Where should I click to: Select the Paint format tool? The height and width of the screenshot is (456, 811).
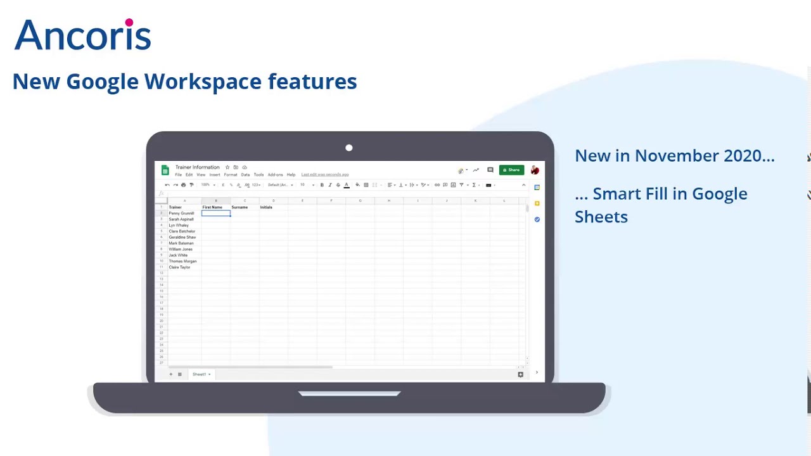click(191, 185)
